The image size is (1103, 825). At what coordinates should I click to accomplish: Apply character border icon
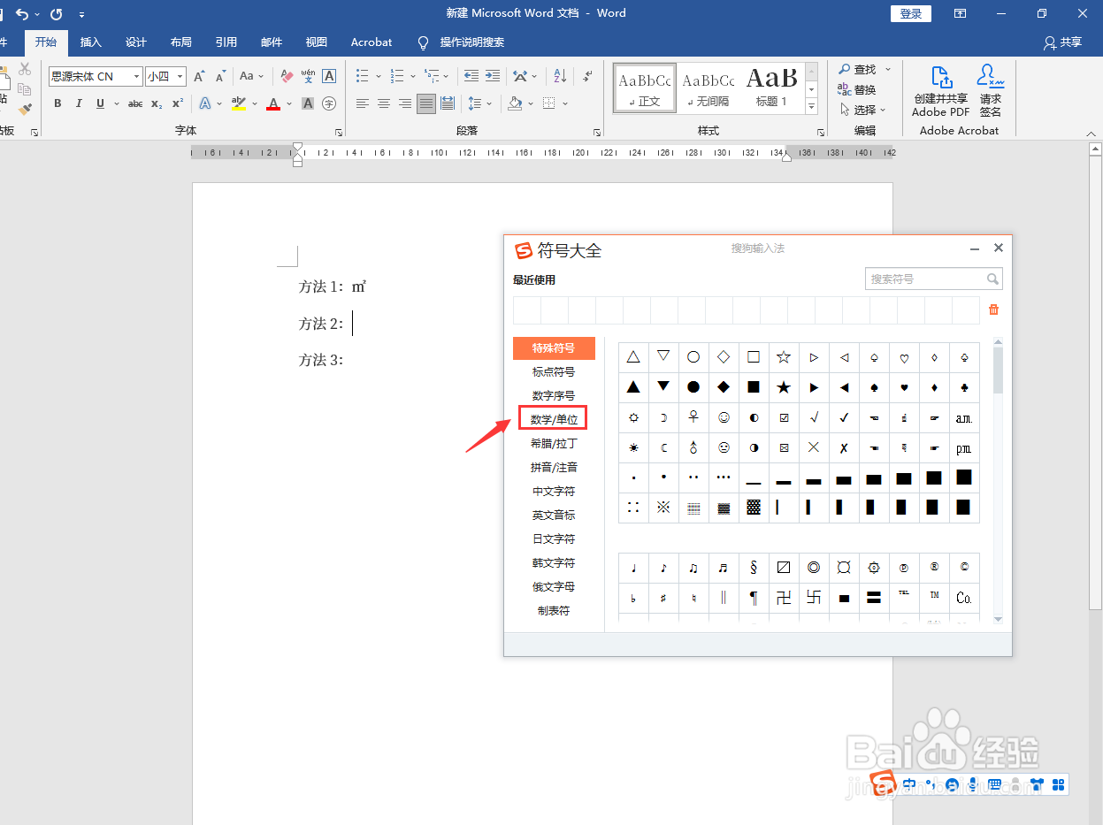tap(329, 77)
